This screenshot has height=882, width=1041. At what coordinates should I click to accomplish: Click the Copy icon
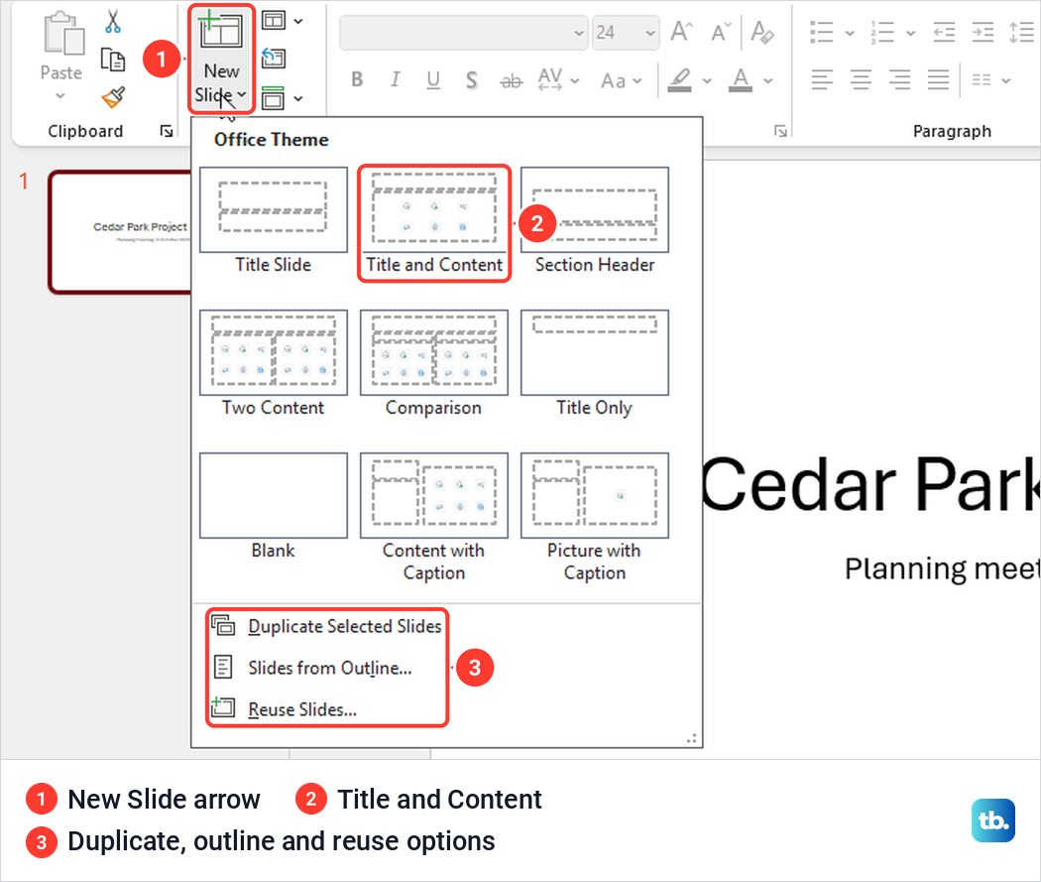coord(113,60)
